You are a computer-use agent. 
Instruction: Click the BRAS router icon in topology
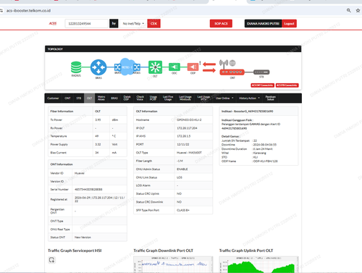98,67
